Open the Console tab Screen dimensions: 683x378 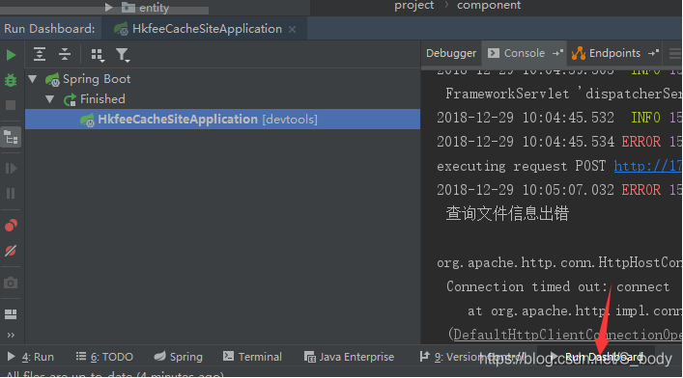(524, 53)
